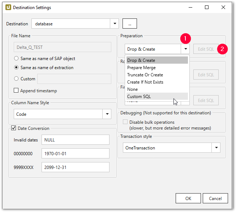Click the Cancel button
236x212 pixels.
pyautogui.click(x=215, y=198)
